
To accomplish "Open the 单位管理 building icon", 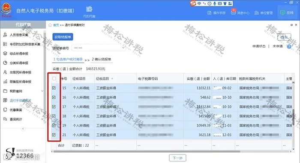I will (x=257, y=13).
